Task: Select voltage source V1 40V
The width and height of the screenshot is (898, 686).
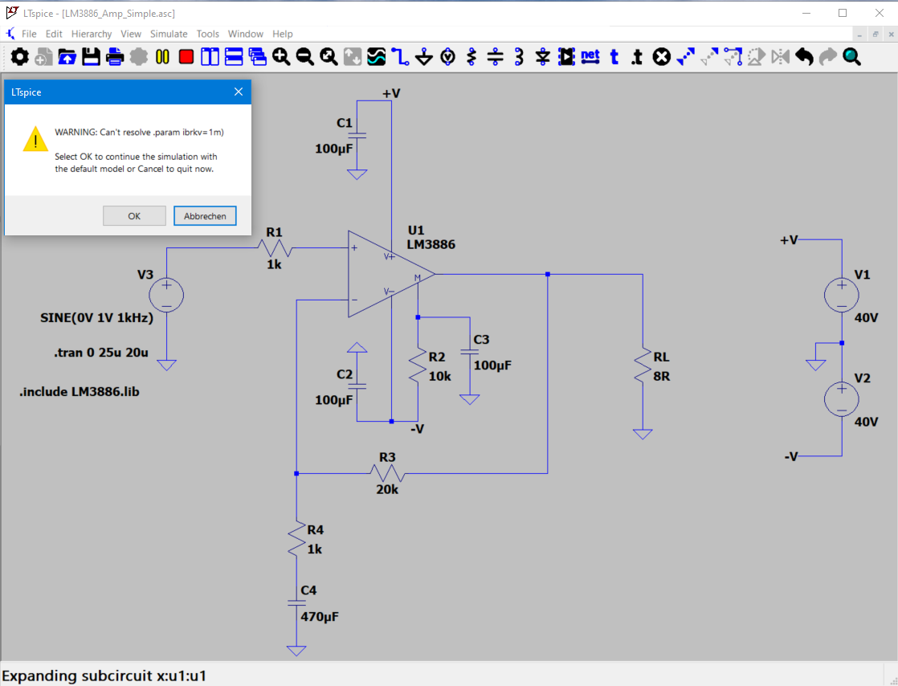Action: pyautogui.click(x=841, y=296)
